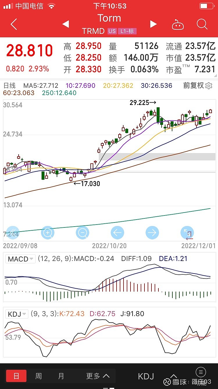
Task: Move chart left with left arrow circle
Action: coord(117,233)
